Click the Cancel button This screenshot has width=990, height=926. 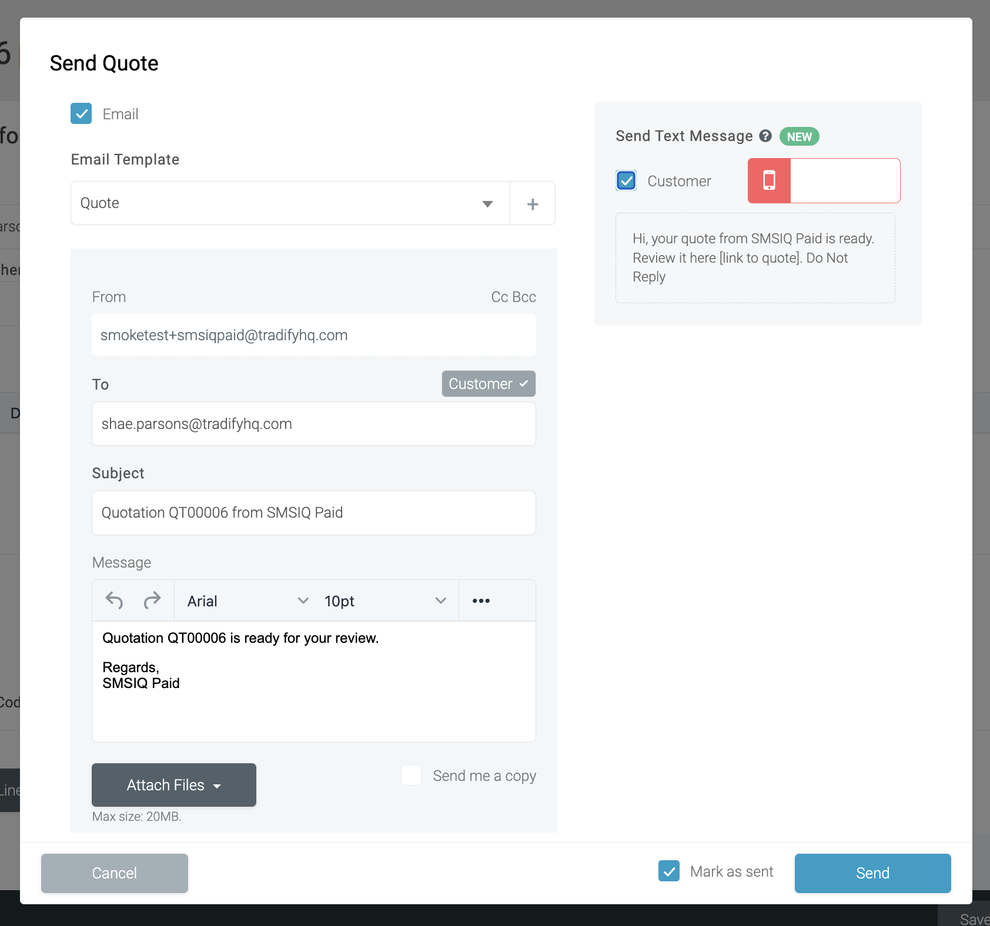click(x=114, y=873)
